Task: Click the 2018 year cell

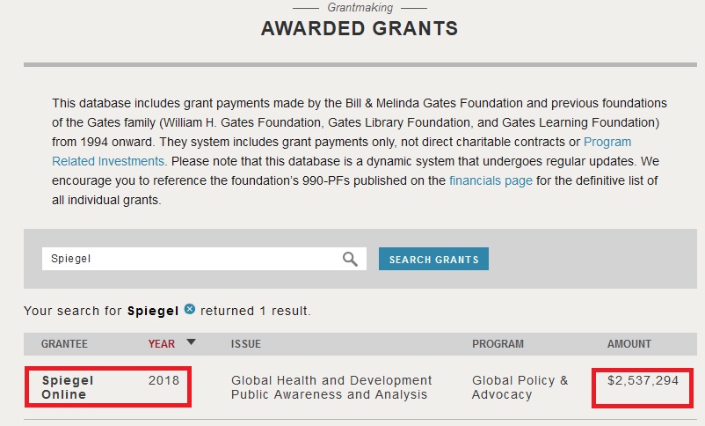Action: click(x=164, y=380)
